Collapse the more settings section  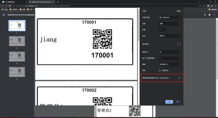coord(179,44)
